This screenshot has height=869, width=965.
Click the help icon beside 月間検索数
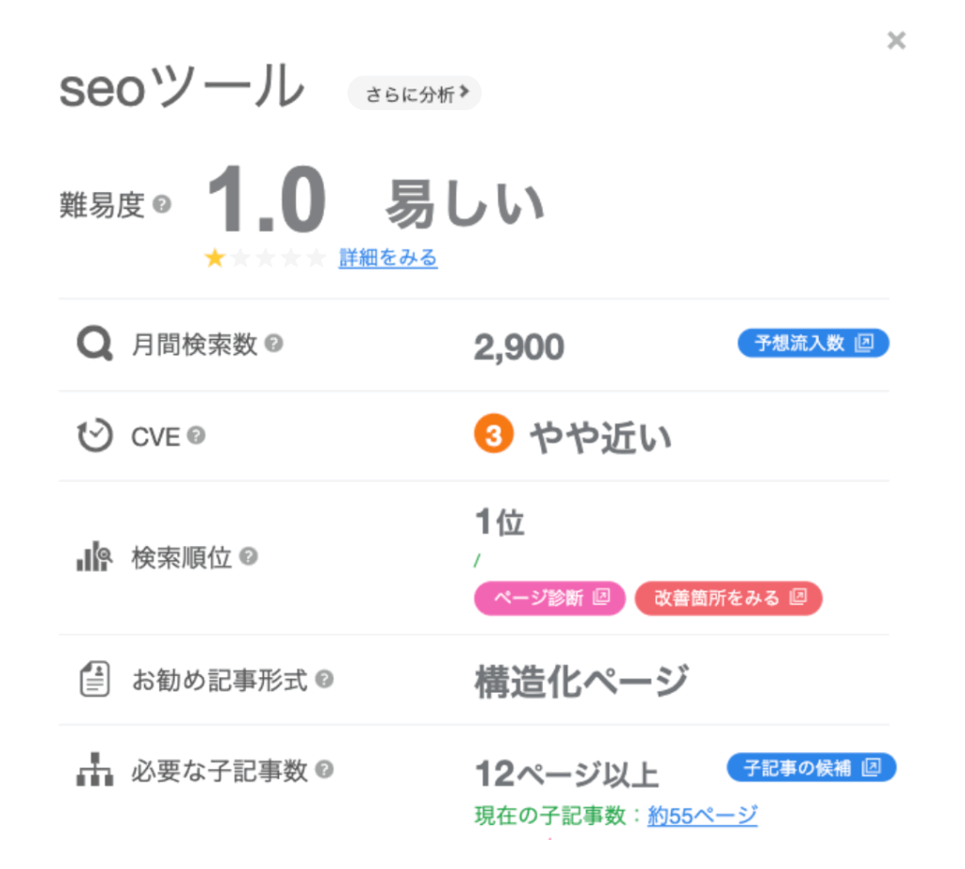point(273,344)
